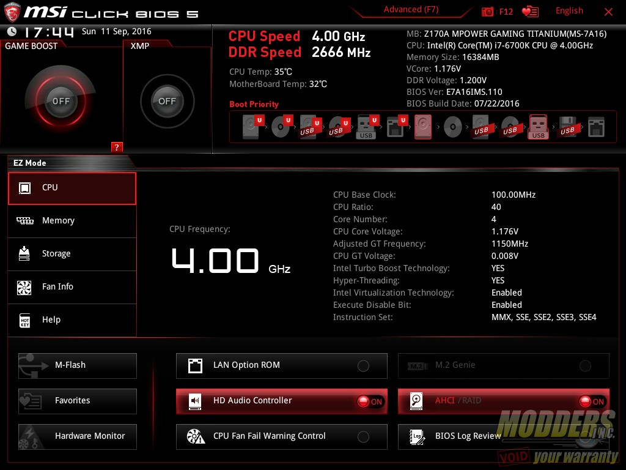Image resolution: width=626 pixels, height=470 pixels.
Task: Toggle the XMP OFF button
Action: pyautogui.click(x=167, y=101)
